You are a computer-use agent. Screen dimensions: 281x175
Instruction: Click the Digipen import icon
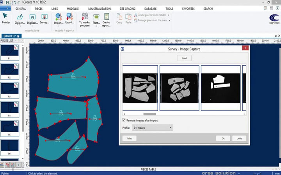click(20, 17)
